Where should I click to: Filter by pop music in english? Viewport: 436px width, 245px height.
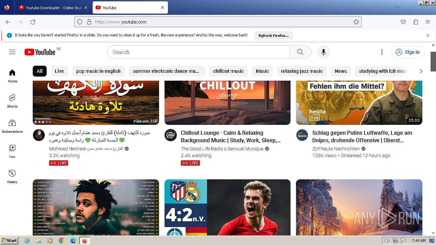[x=98, y=71]
